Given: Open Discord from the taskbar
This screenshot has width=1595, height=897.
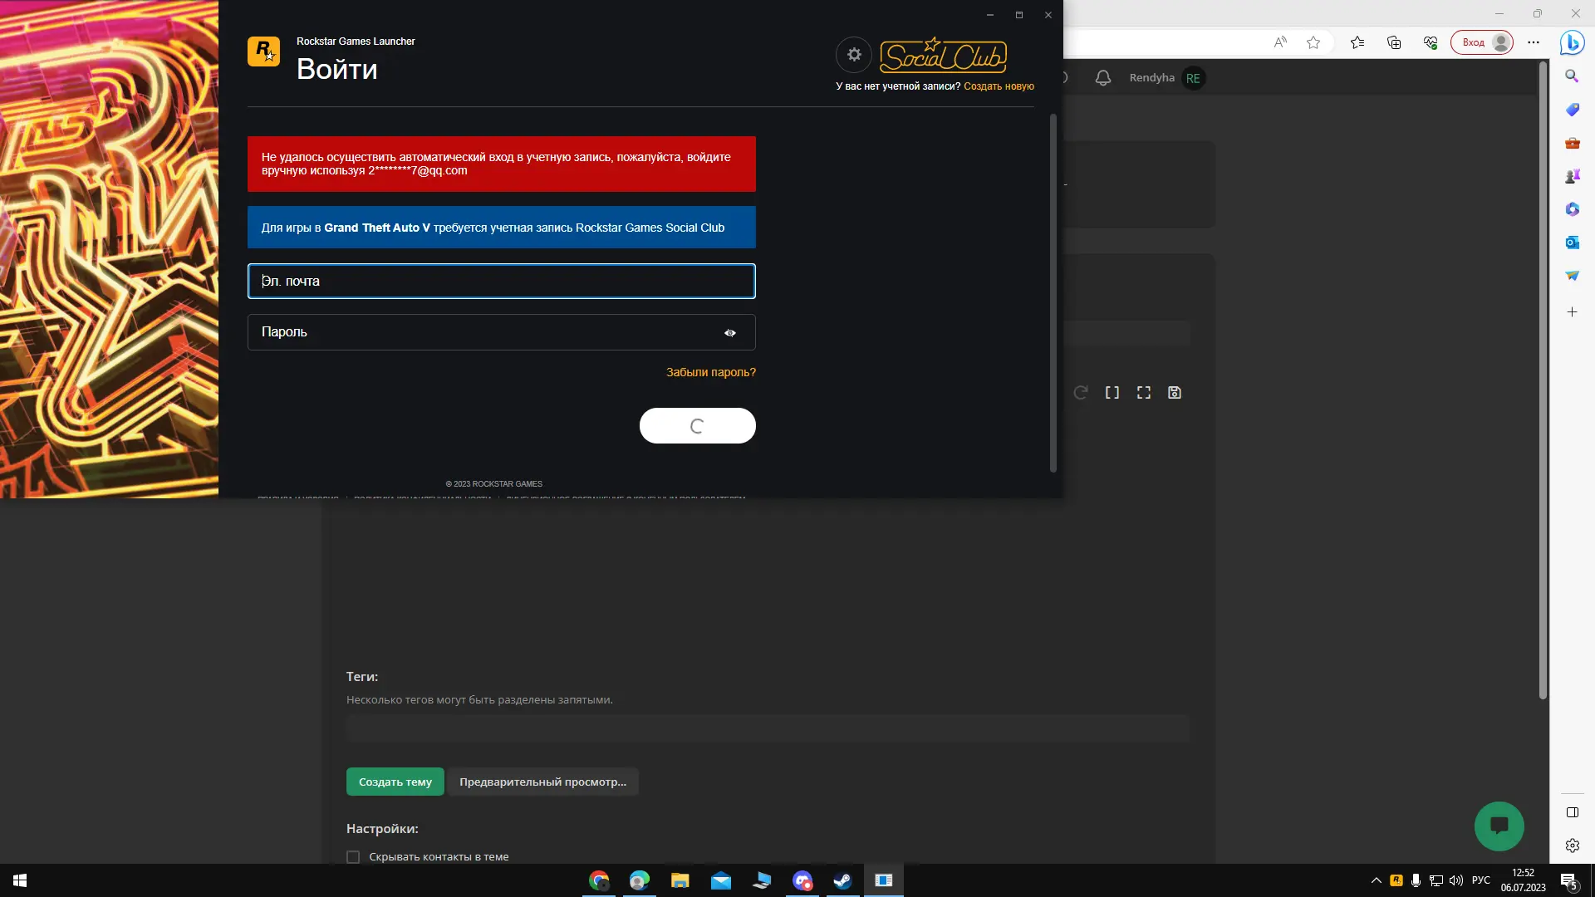Looking at the screenshot, I should click(x=802, y=880).
